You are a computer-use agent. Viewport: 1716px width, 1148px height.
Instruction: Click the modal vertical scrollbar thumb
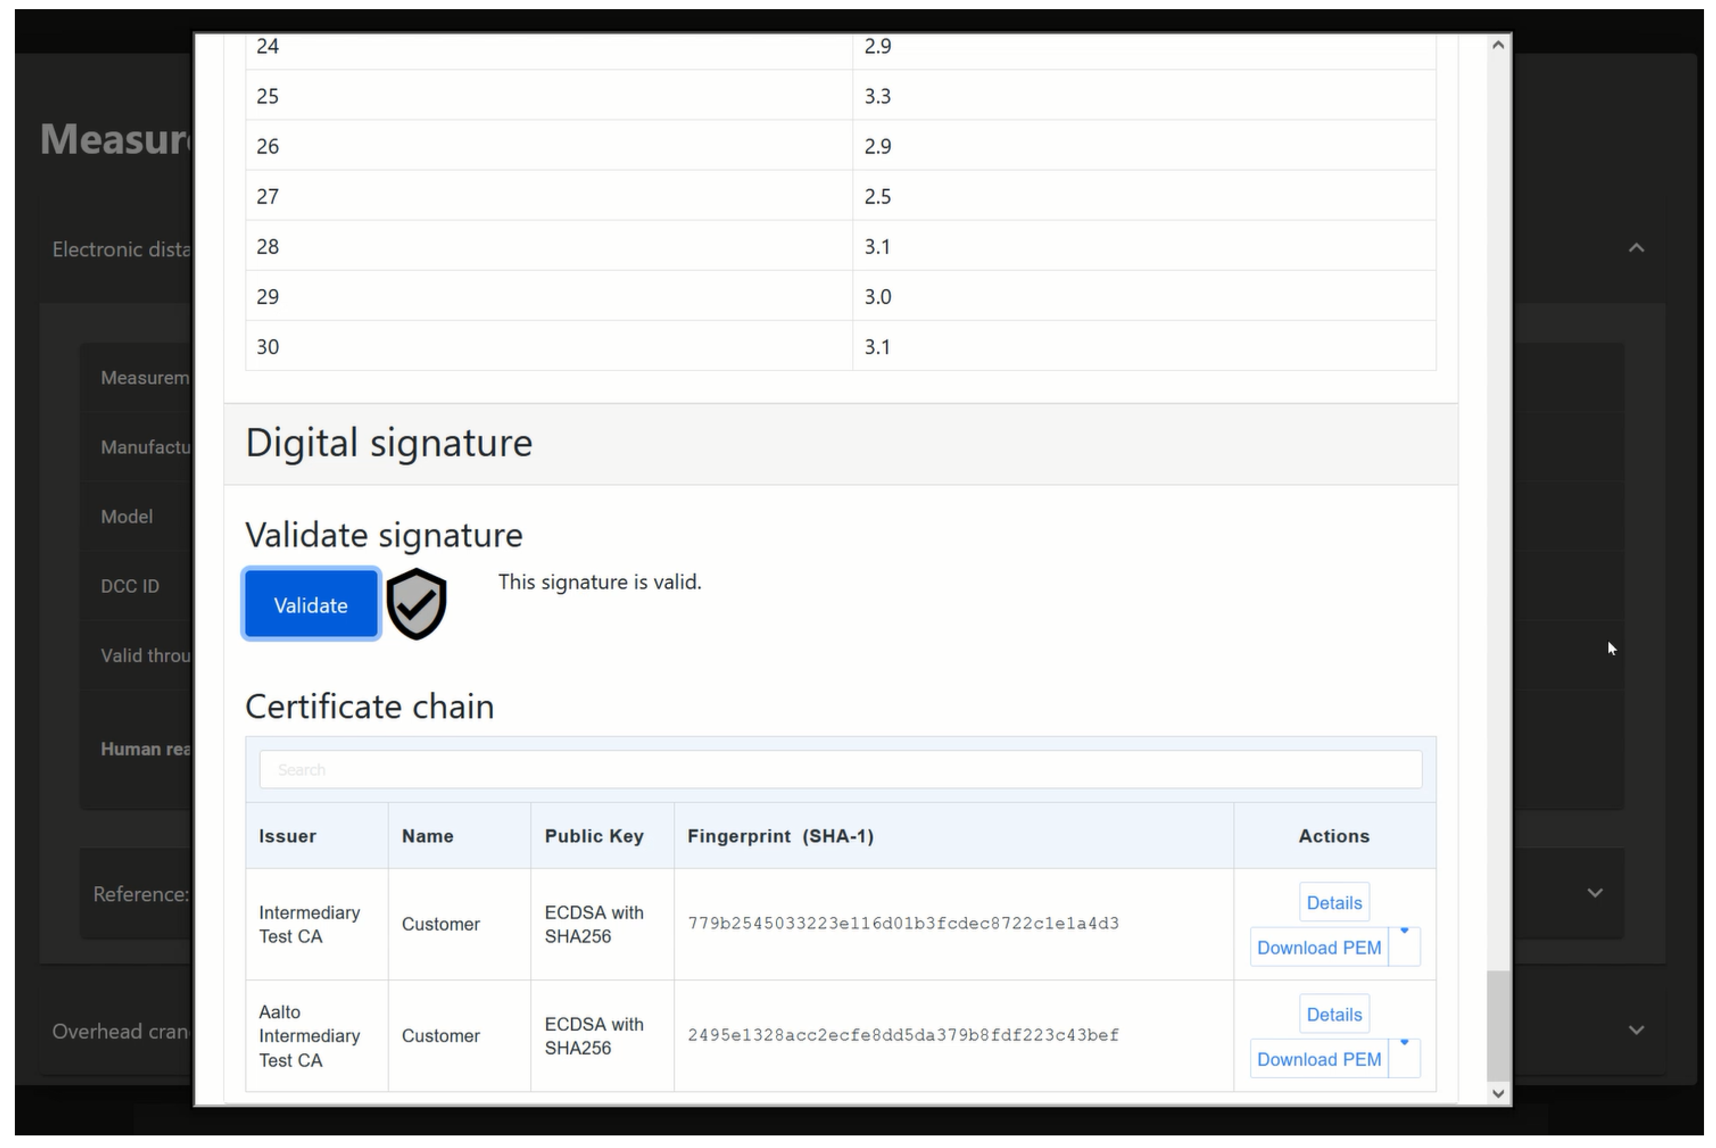coord(1498,1025)
